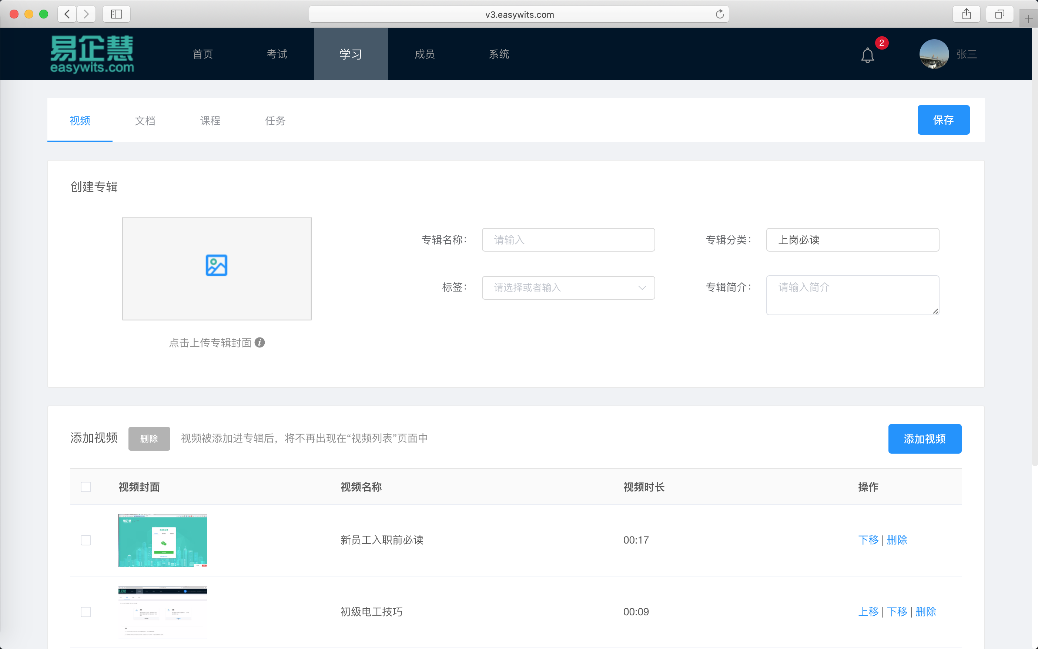Click the 张三 username

(967, 54)
